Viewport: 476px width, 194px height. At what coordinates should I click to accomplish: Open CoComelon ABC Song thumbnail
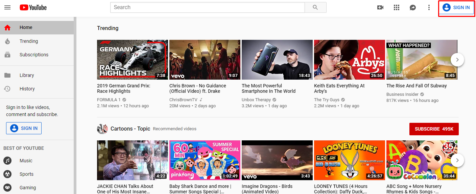422,160
